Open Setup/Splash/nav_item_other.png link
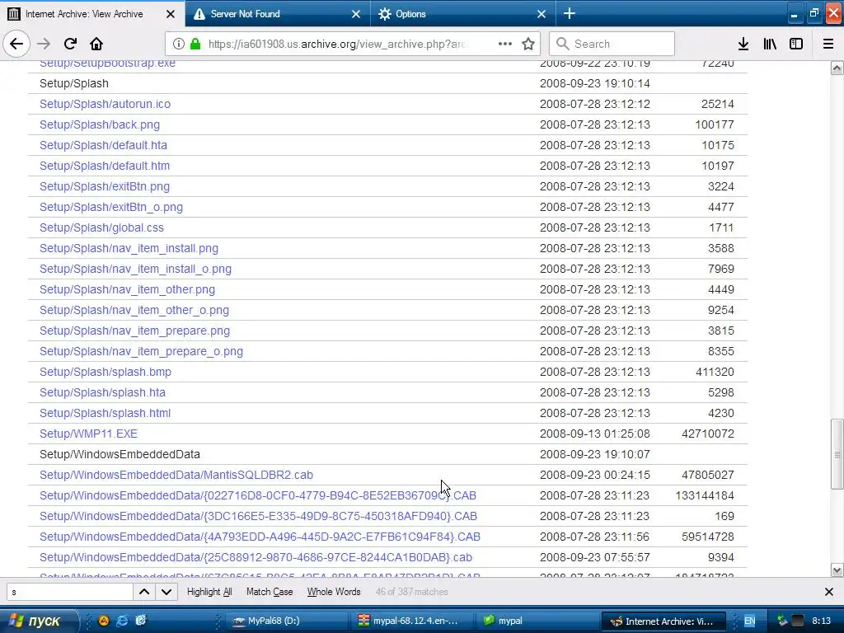844x633 pixels. coord(127,289)
